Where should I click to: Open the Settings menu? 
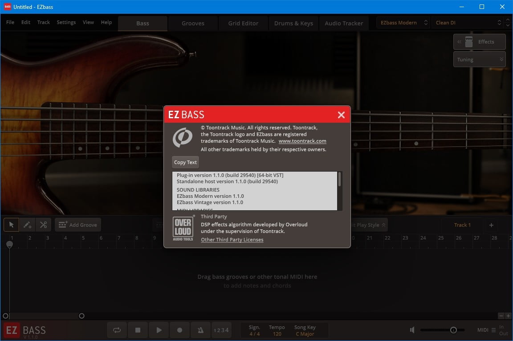pos(66,22)
